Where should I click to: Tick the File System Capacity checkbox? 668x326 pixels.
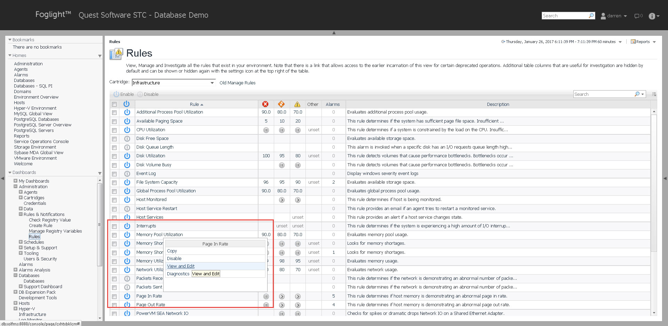[114, 182]
